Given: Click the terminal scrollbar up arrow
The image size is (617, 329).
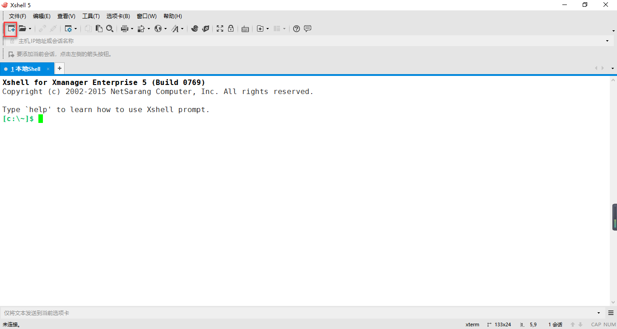Looking at the screenshot, I should [x=613, y=80].
